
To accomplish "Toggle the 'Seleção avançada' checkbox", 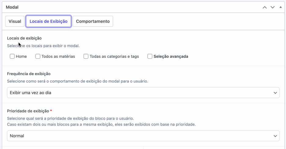I will pos(150,56).
